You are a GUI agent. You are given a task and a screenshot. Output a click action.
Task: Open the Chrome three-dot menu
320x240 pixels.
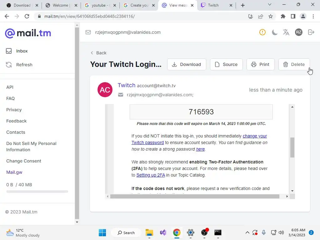(x=313, y=16)
